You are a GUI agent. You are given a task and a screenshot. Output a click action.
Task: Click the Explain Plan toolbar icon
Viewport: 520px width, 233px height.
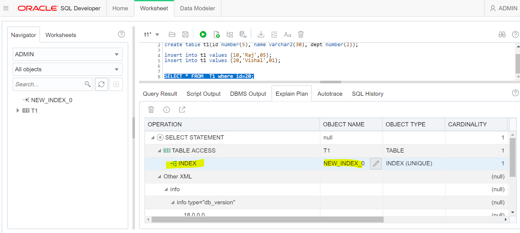pyautogui.click(x=230, y=34)
